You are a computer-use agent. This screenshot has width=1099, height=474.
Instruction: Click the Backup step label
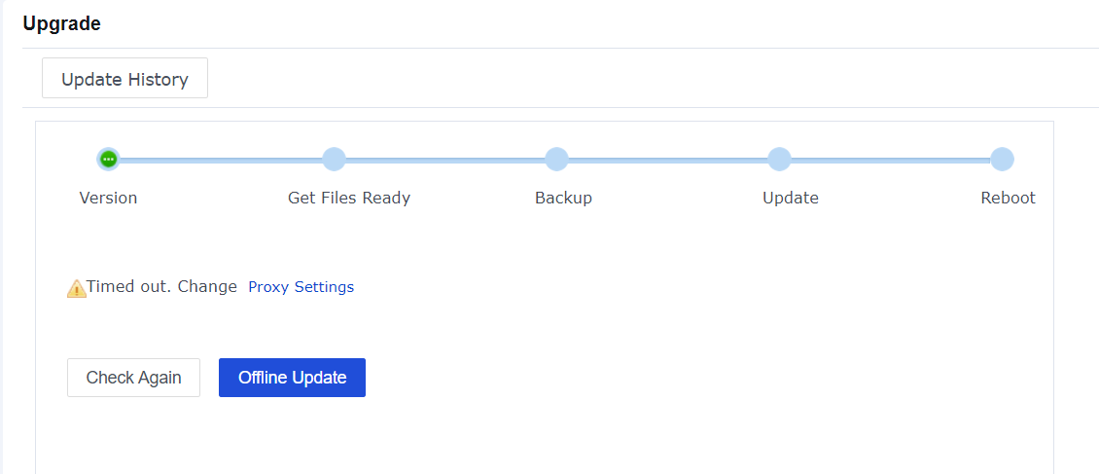(x=563, y=198)
